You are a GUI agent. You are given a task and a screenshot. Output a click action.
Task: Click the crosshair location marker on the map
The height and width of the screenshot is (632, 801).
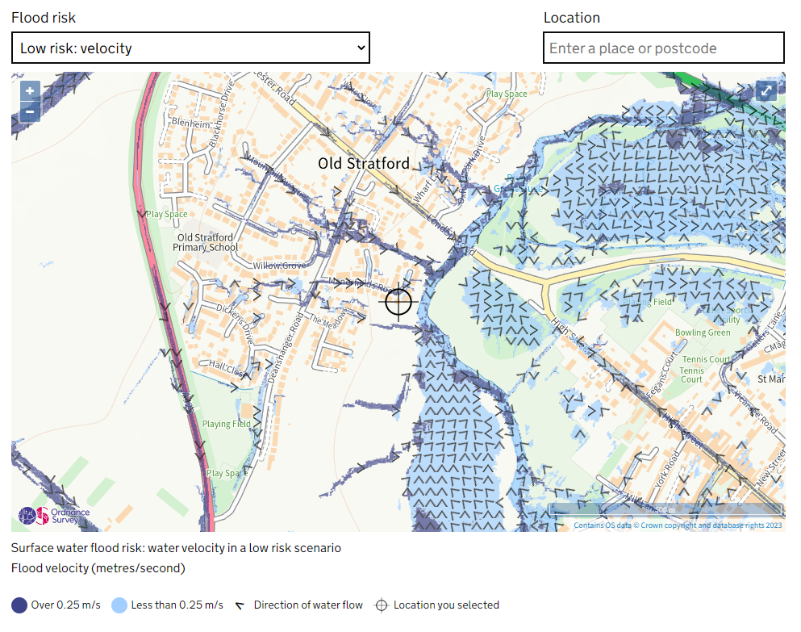tap(398, 302)
